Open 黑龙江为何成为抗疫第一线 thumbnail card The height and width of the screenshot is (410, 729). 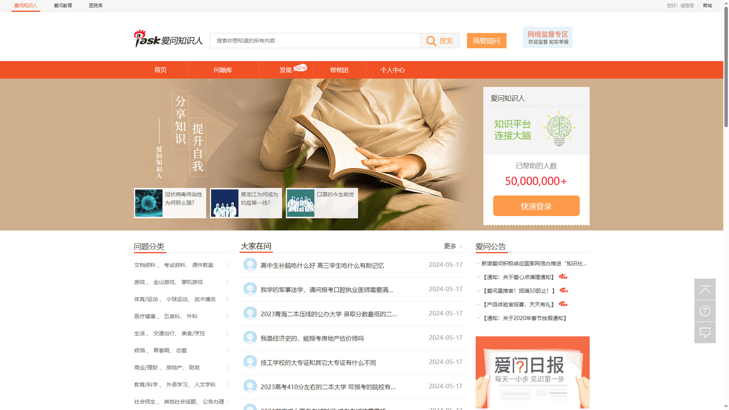pyautogui.click(x=246, y=203)
